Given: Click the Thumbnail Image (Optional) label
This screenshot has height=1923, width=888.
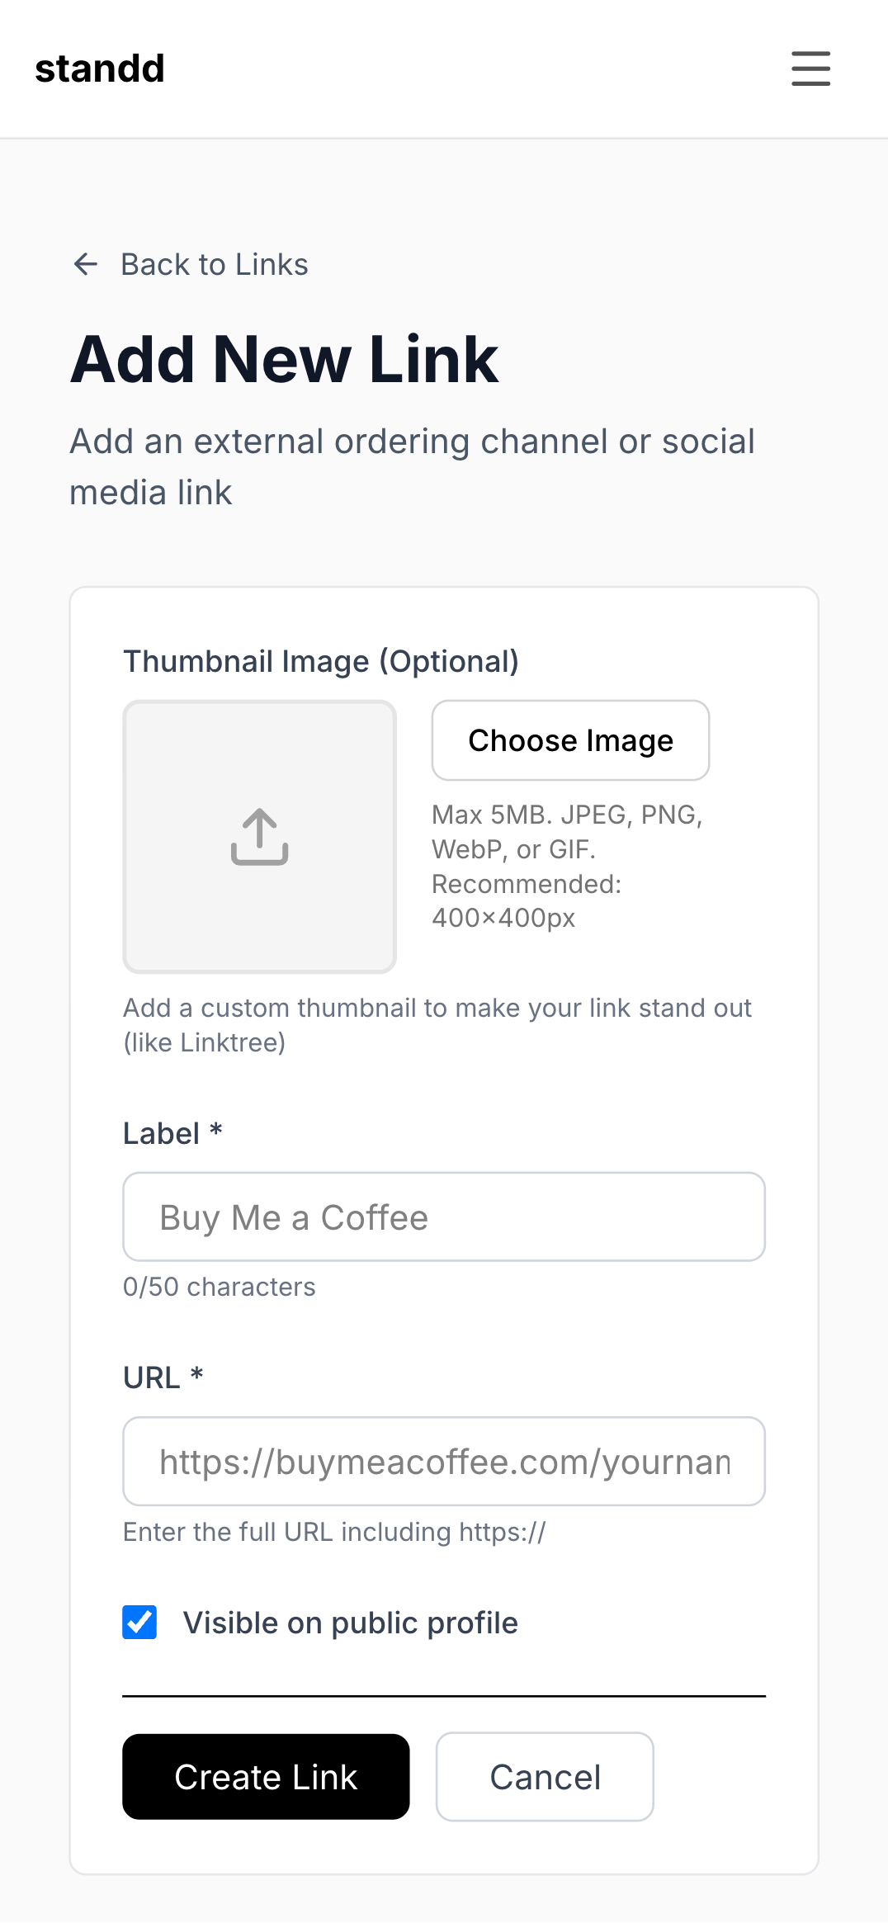Looking at the screenshot, I should (x=321, y=660).
